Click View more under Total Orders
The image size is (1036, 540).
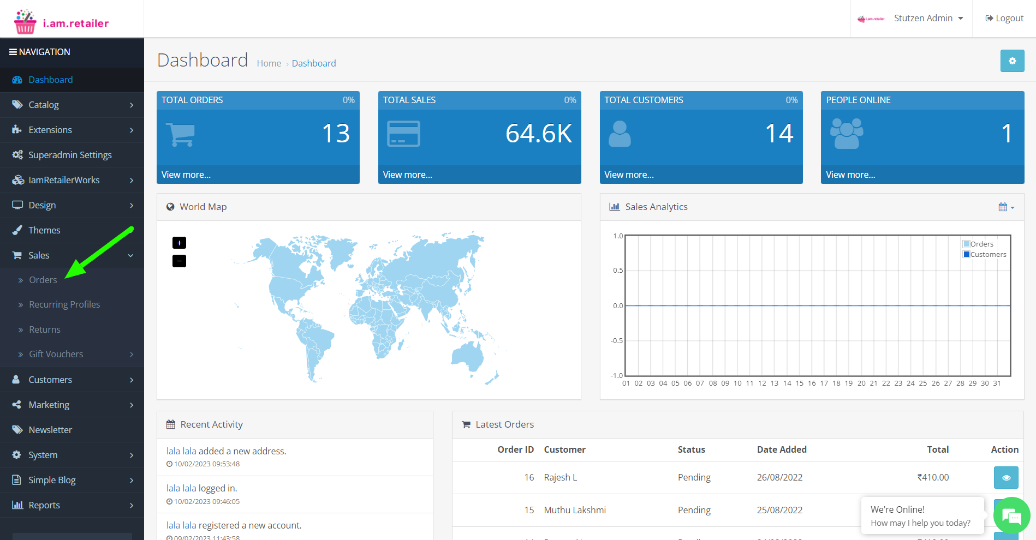pyautogui.click(x=186, y=175)
